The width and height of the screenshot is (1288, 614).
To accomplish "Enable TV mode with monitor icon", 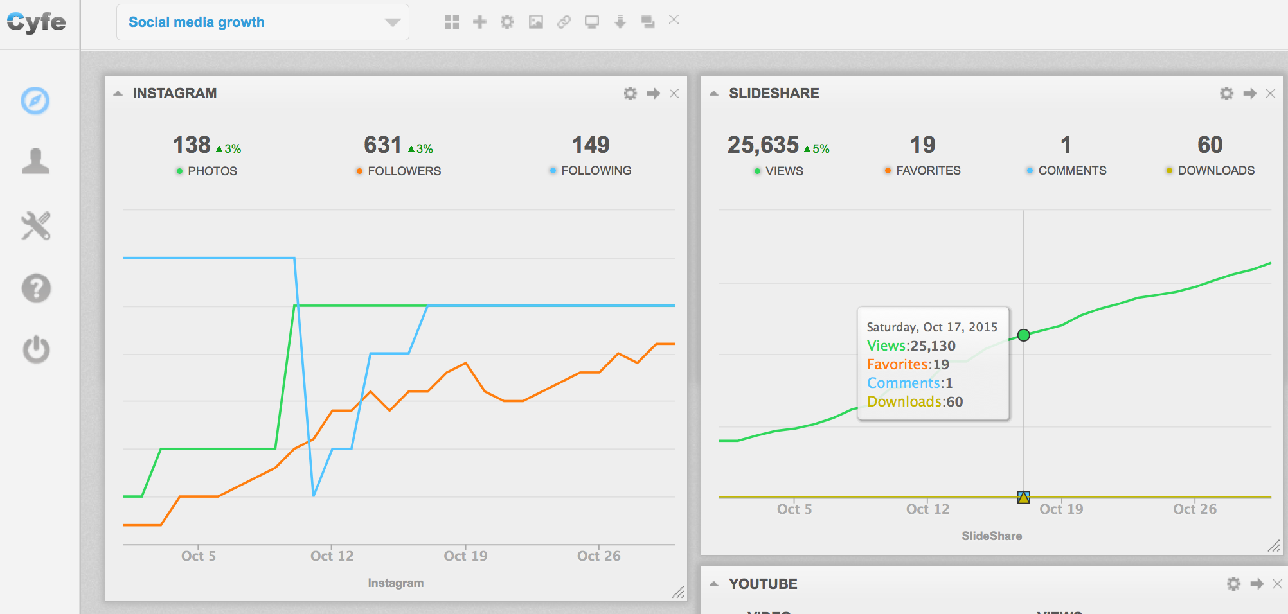I will pyautogui.click(x=592, y=22).
